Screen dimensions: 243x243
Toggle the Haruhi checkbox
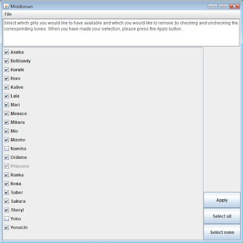tap(7, 69)
